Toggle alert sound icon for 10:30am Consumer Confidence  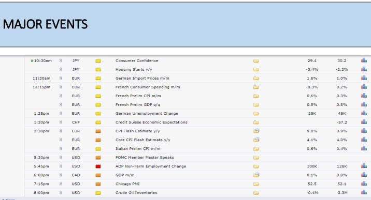[61, 60]
